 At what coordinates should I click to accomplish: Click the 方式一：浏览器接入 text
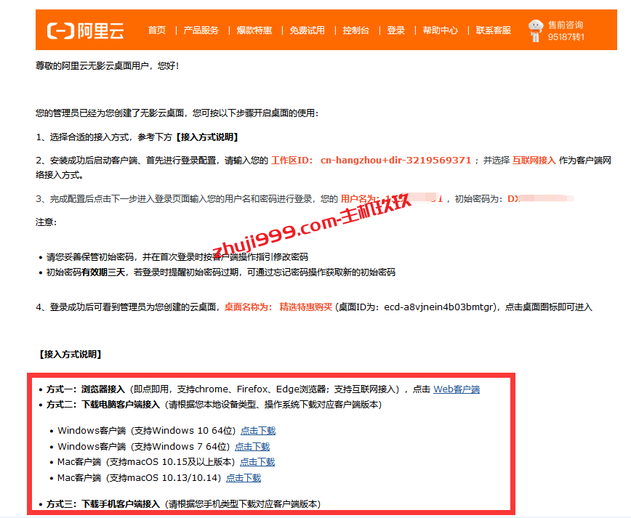86,389
